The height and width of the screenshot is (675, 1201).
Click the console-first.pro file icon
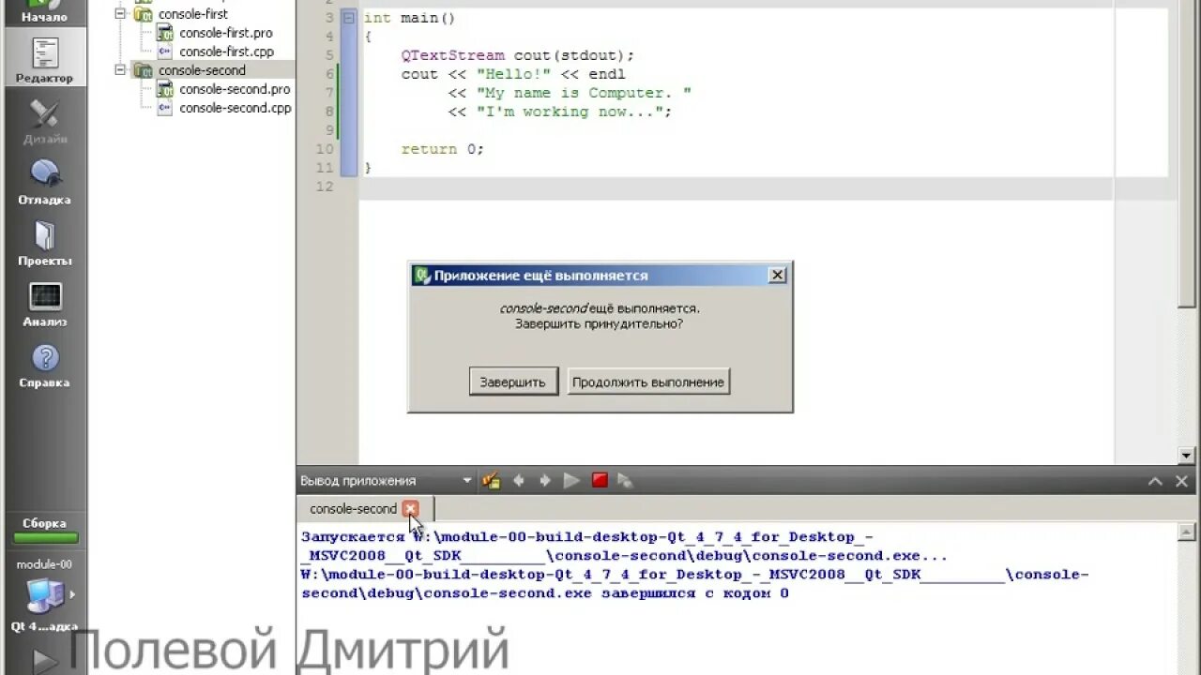(x=165, y=33)
